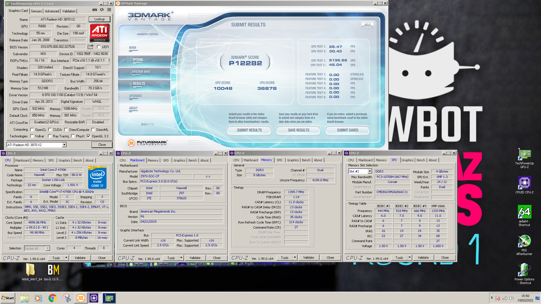Image resolution: width=541 pixels, height=304 pixels.
Task: Click the Show desktop button at taskbar end
Action: [538, 298]
